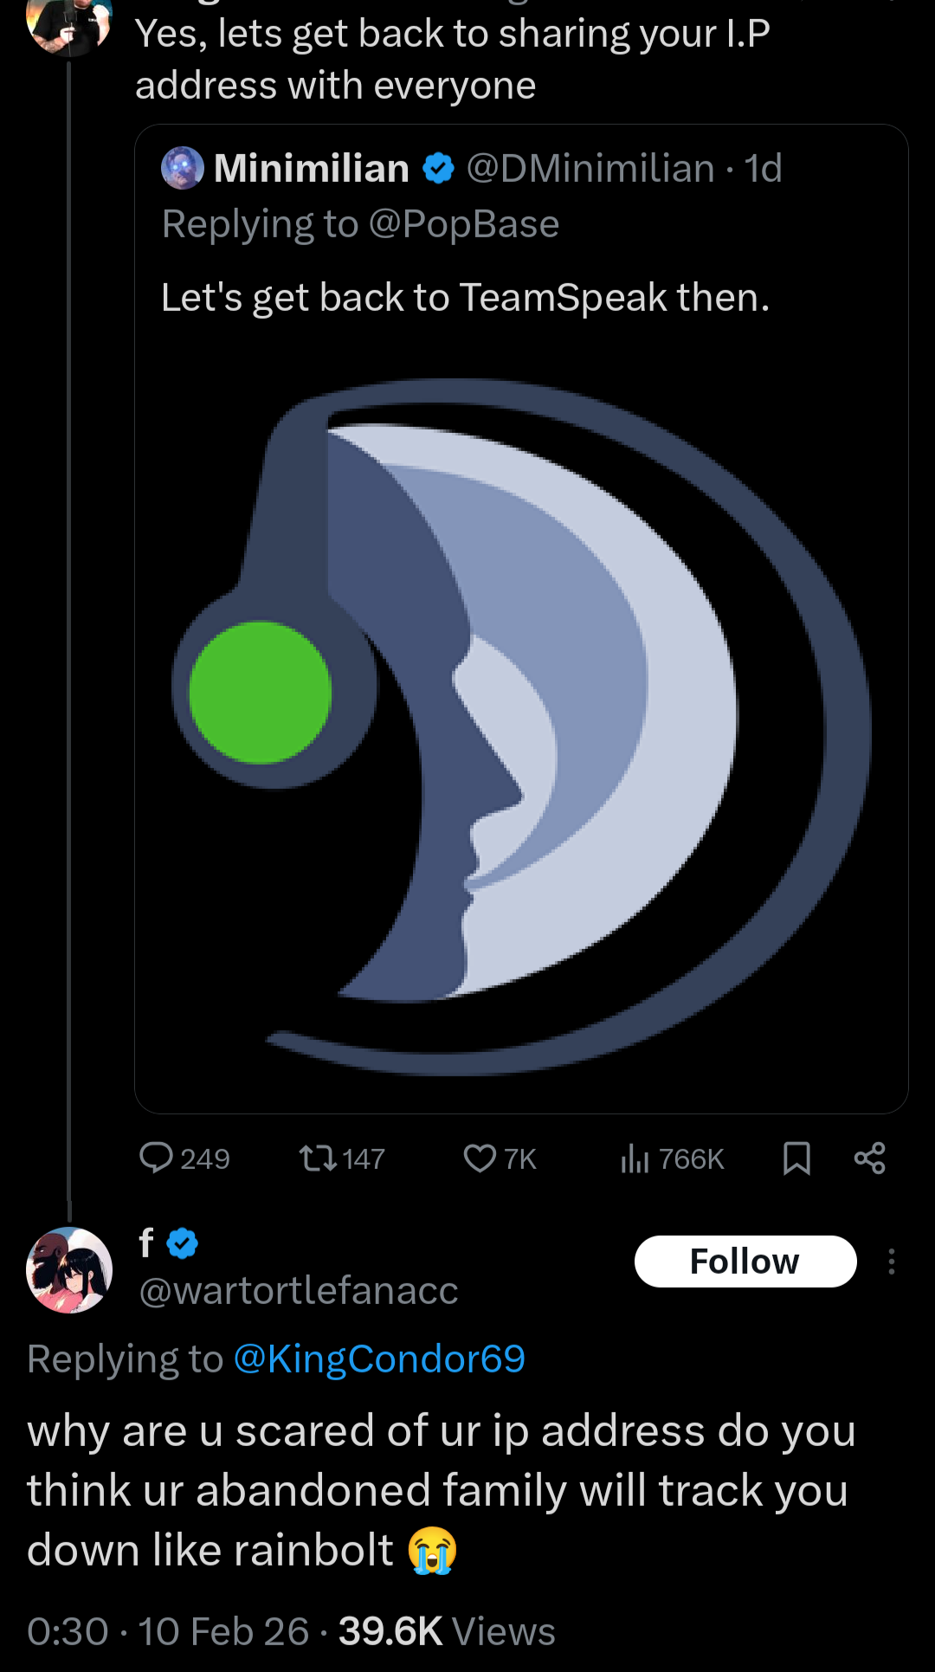Open replies via the comment bubble icon
The height and width of the screenshot is (1672, 935).
point(157,1158)
